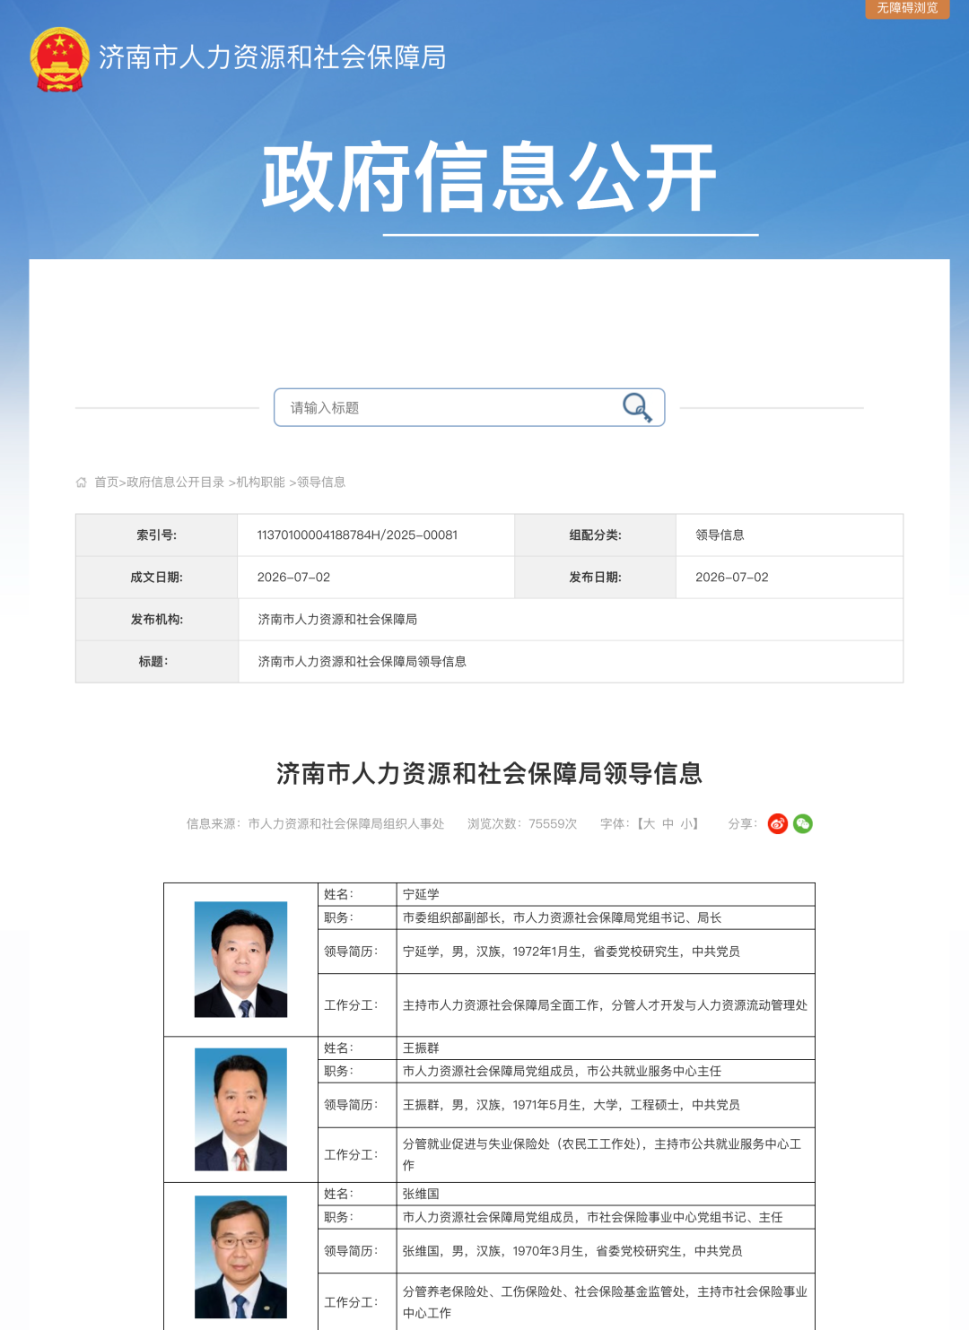Click the view count 75559次
The width and height of the screenshot is (969, 1330).
coord(553,823)
